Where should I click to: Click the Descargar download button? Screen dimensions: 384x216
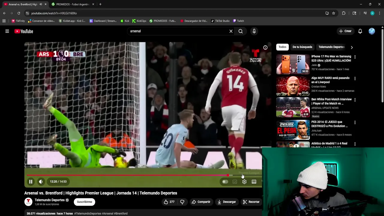coord(226,202)
